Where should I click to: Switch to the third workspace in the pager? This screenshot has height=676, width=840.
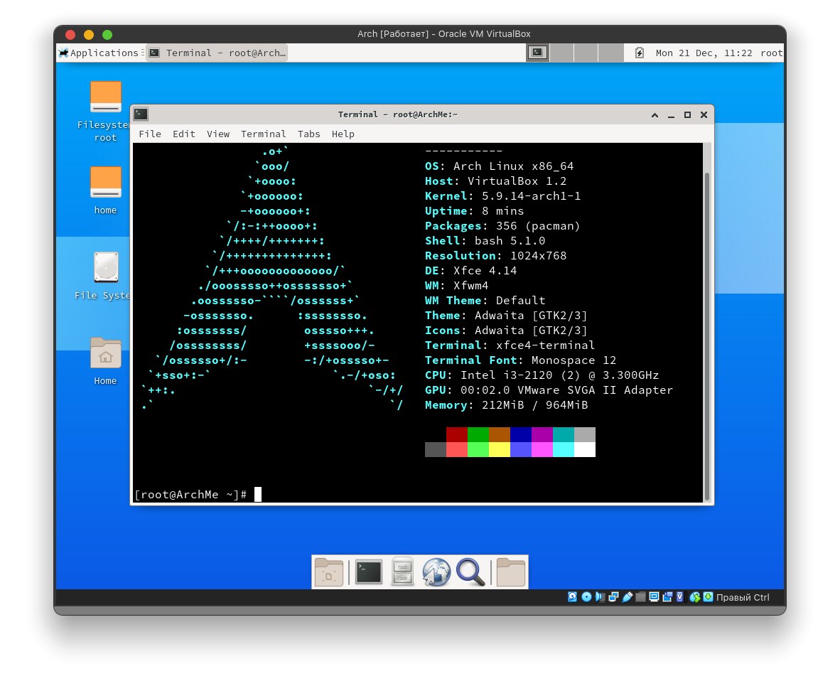click(x=586, y=53)
